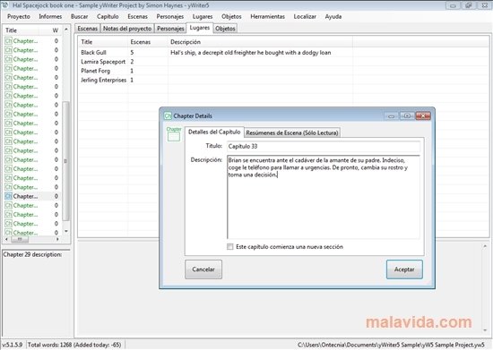Open the Herramientas menu
The height and width of the screenshot is (350, 493).
(x=268, y=17)
